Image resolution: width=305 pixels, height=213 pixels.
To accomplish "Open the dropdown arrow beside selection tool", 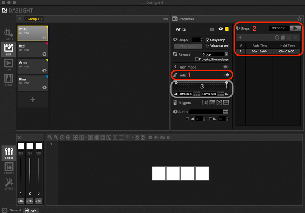I will [x=86, y=138].
